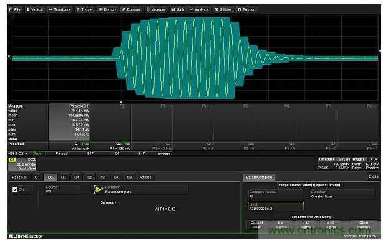This screenshot has width=383, height=240.
Task: Open the Utilities menu
Action: pyautogui.click(x=223, y=9)
